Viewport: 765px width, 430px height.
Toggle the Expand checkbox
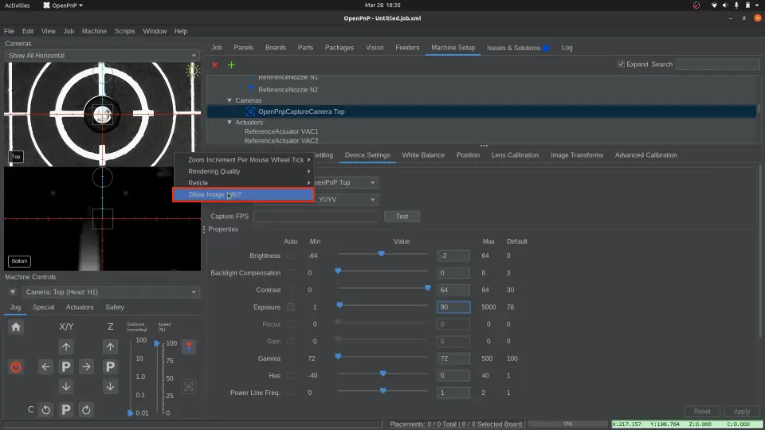click(622, 64)
